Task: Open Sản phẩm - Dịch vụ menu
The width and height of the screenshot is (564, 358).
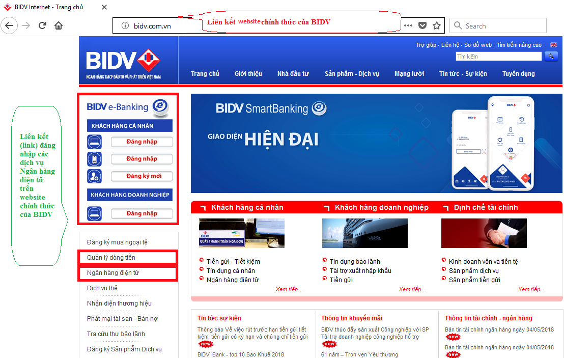Action: pos(352,74)
